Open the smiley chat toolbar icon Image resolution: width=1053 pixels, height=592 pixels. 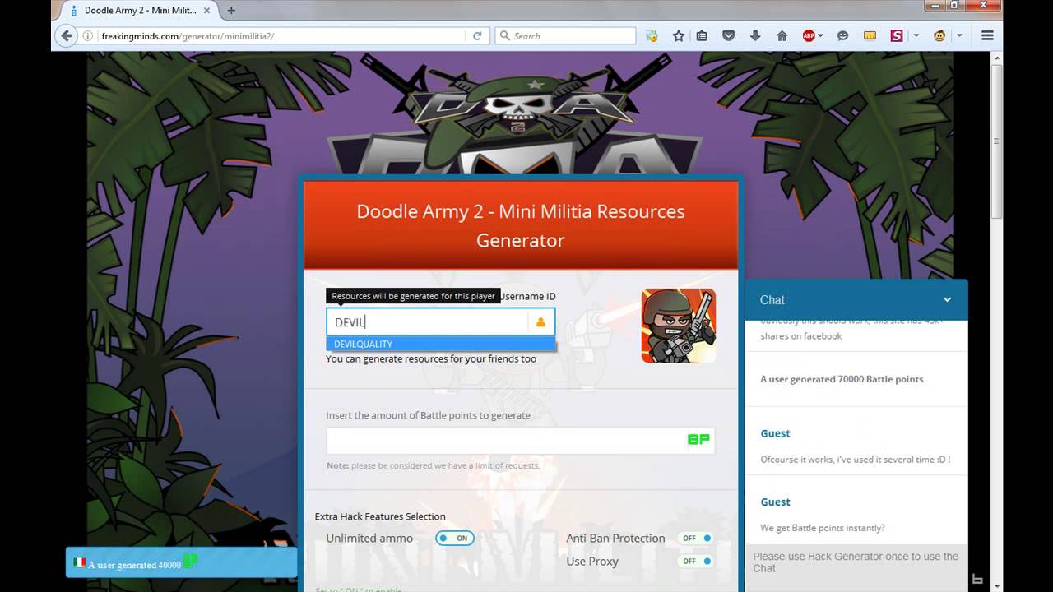(842, 36)
